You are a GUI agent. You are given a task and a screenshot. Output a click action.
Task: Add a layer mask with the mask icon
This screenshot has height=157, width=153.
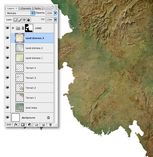coord(23,125)
